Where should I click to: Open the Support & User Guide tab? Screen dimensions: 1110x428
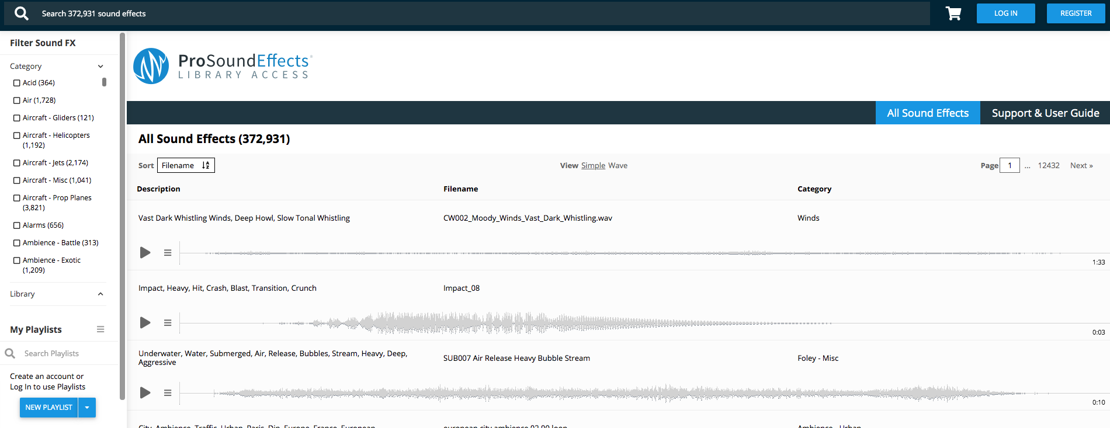(x=1045, y=113)
